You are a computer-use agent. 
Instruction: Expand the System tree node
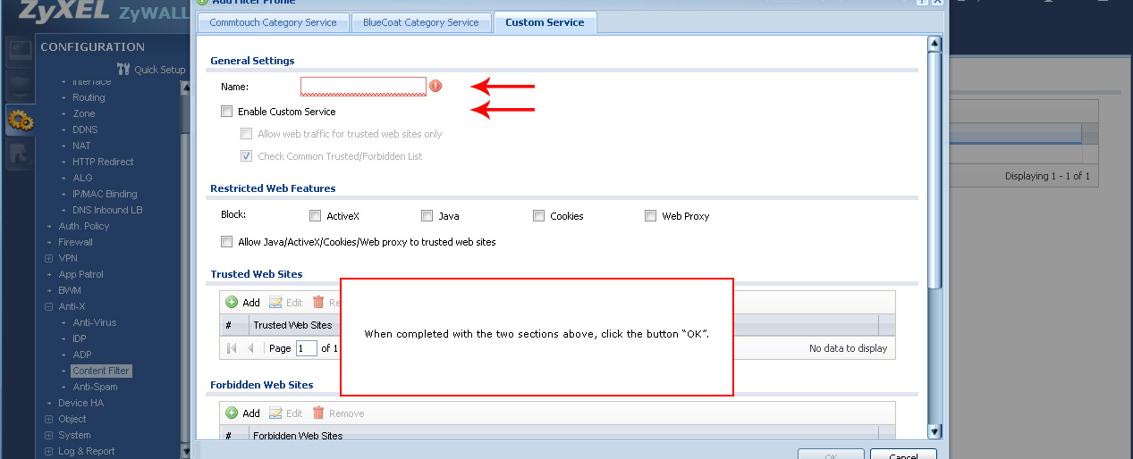[x=49, y=435]
